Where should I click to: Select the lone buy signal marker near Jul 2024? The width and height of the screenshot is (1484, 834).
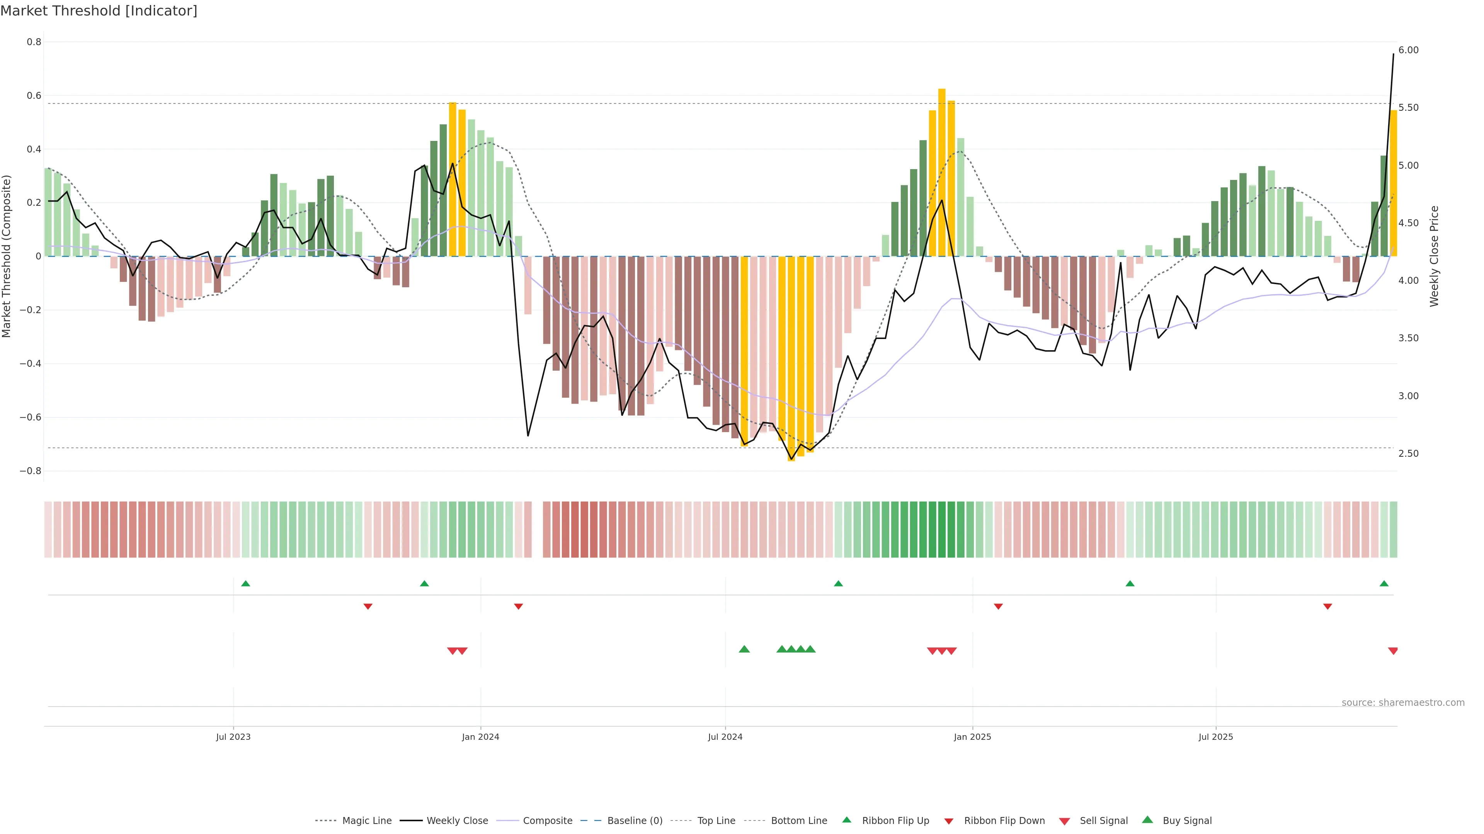(x=744, y=649)
